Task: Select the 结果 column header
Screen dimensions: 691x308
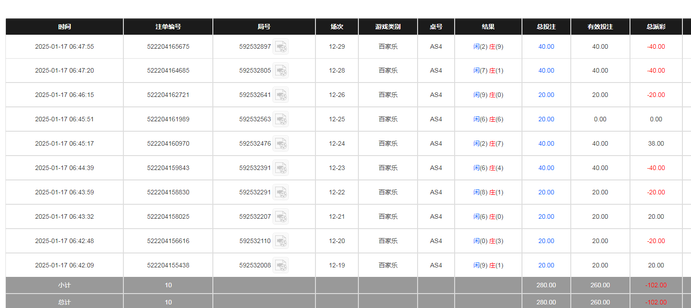Action: tap(488, 27)
